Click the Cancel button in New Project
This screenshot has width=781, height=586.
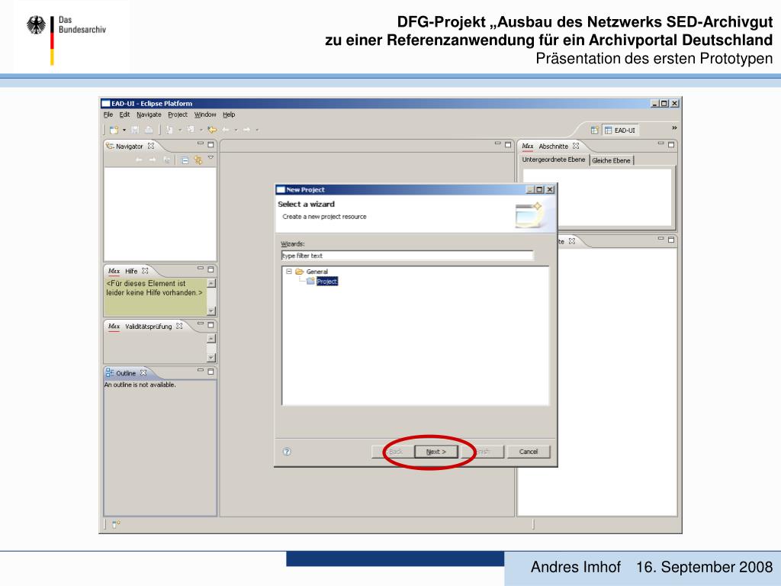pyautogui.click(x=529, y=452)
